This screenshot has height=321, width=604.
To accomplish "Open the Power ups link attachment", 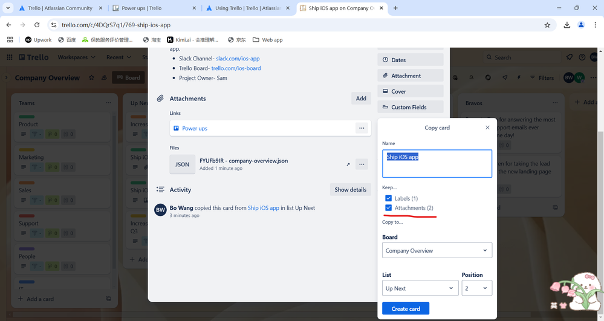I will tap(195, 128).
